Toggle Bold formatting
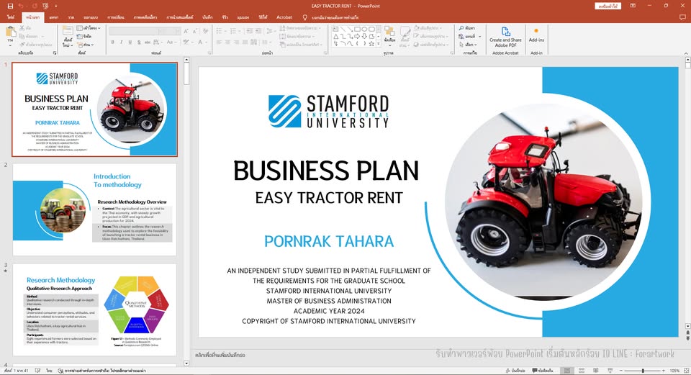The width and height of the screenshot is (691, 375). click(x=113, y=42)
